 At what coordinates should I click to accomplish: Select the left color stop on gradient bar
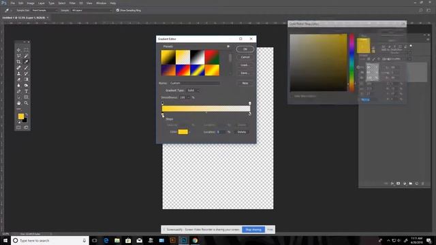163,114
